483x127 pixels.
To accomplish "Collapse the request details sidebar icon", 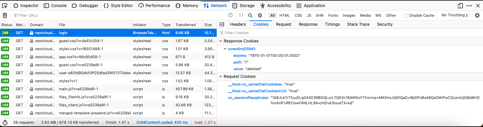I will (x=221, y=24).
